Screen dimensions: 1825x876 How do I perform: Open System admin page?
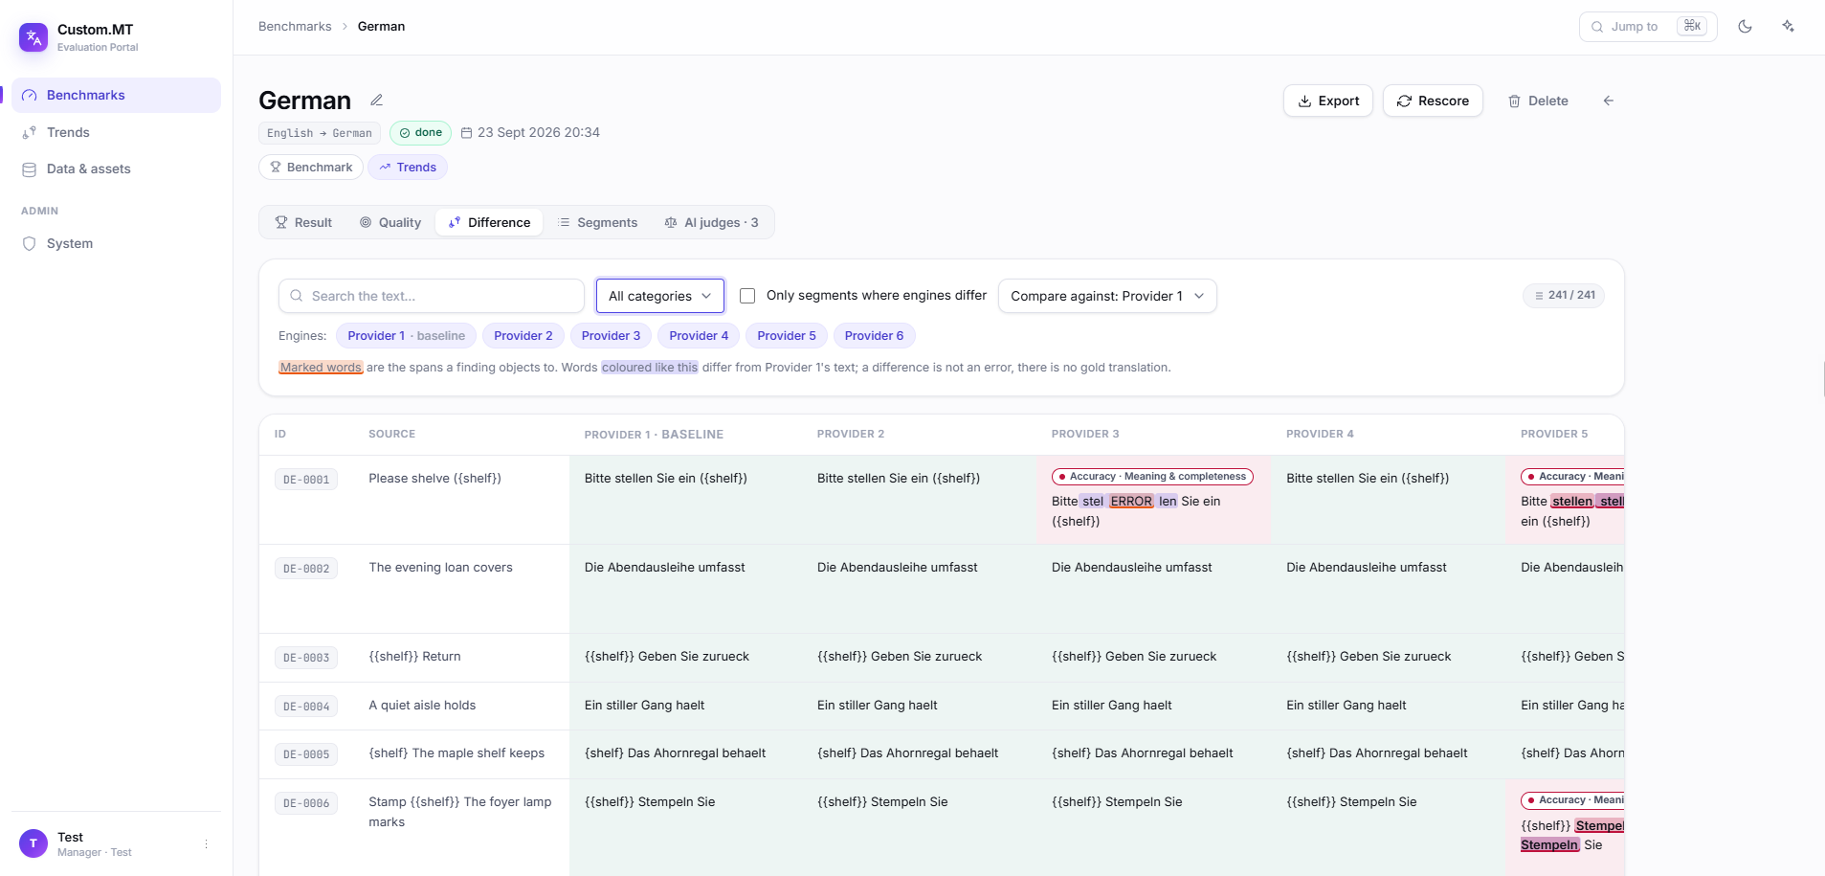116,243
